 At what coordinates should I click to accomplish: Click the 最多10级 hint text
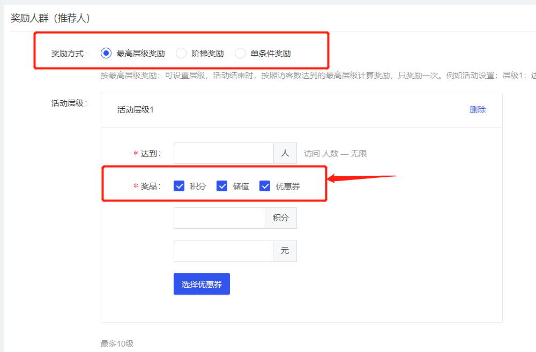pyautogui.click(x=117, y=343)
